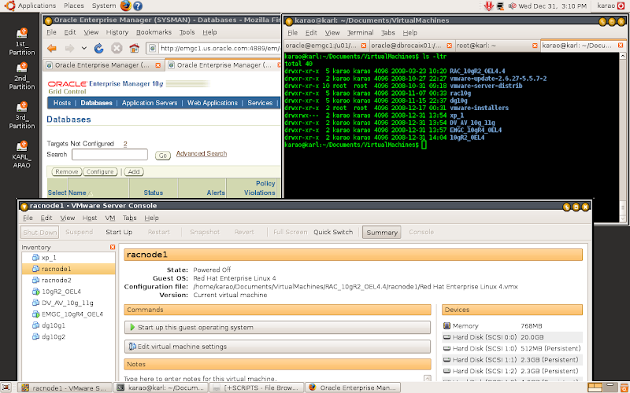Select DV_AV_10g_11g in VMware inventory
630x393 pixels.
coord(67,303)
